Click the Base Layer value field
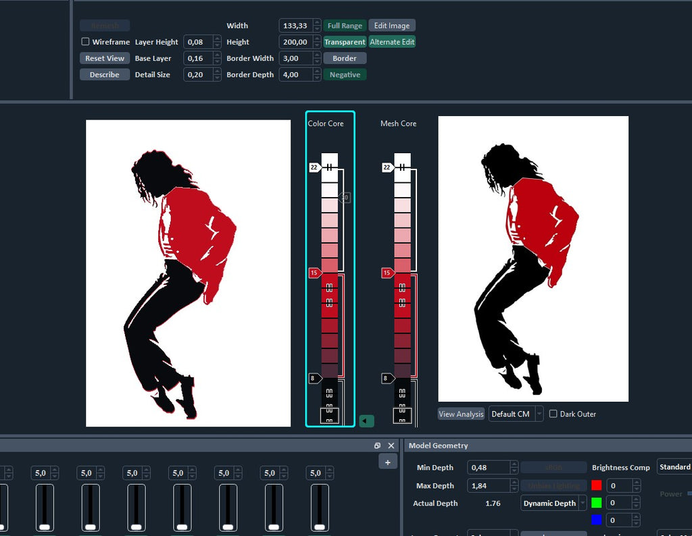692x536 pixels. tap(198, 58)
